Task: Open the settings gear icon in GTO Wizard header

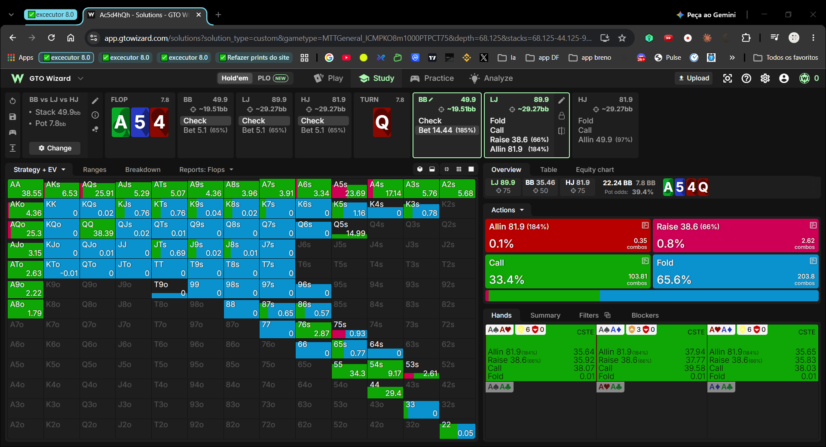Action: coord(765,78)
